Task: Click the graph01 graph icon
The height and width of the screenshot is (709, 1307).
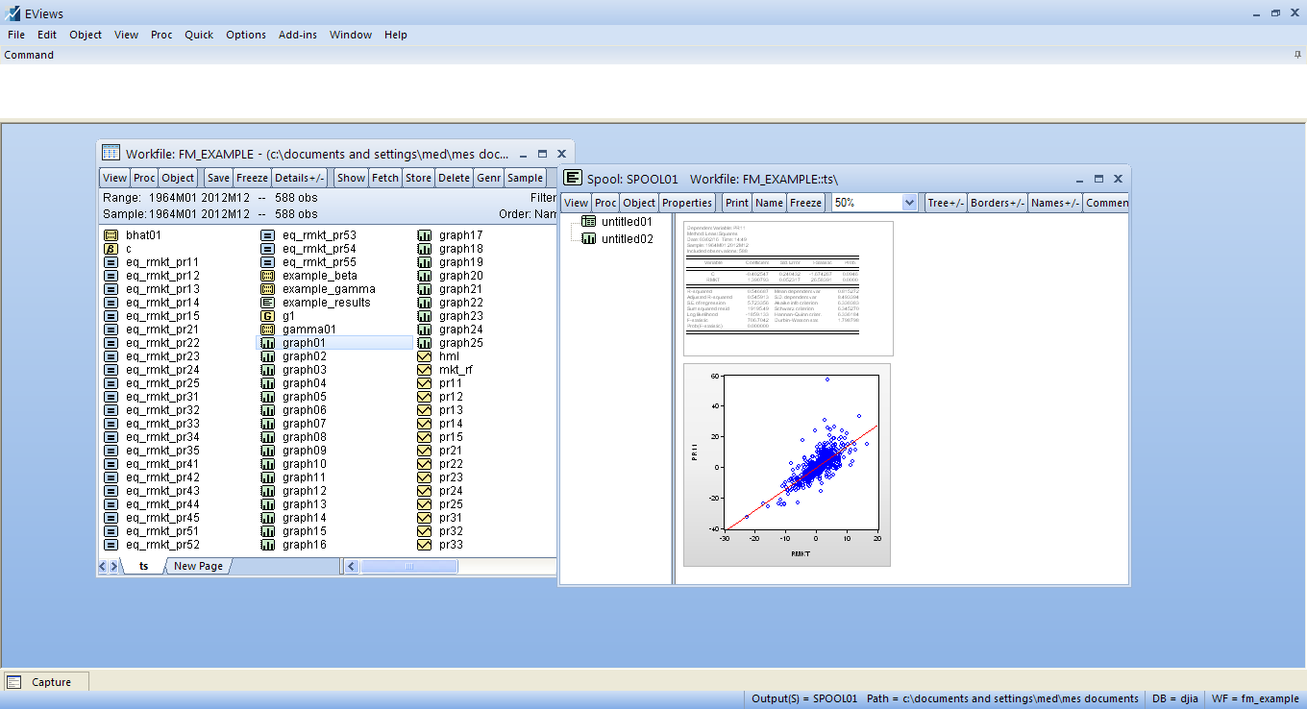Action: click(267, 343)
